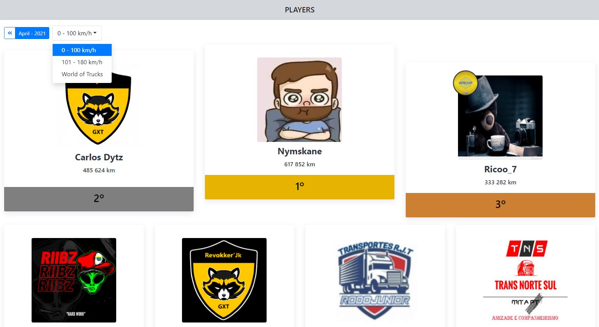Open Nymskane's bearded cartoon avatar

click(x=299, y=99)
